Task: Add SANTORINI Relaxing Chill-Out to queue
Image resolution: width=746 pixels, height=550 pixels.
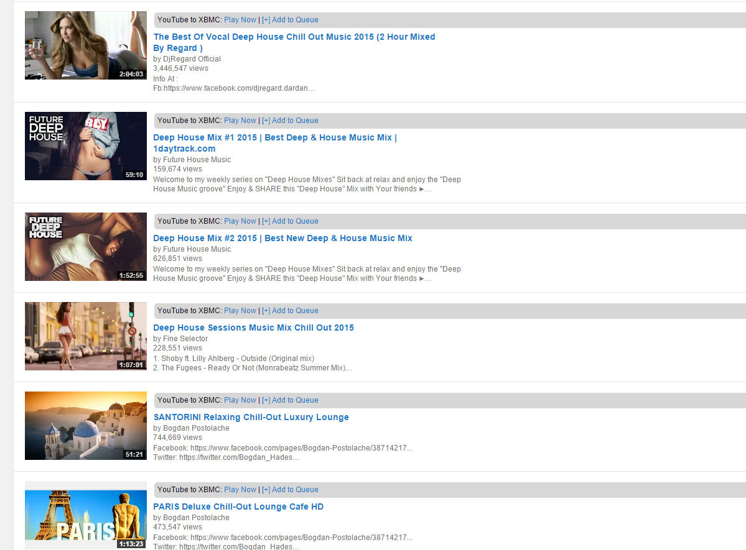Action: point(290,400)
